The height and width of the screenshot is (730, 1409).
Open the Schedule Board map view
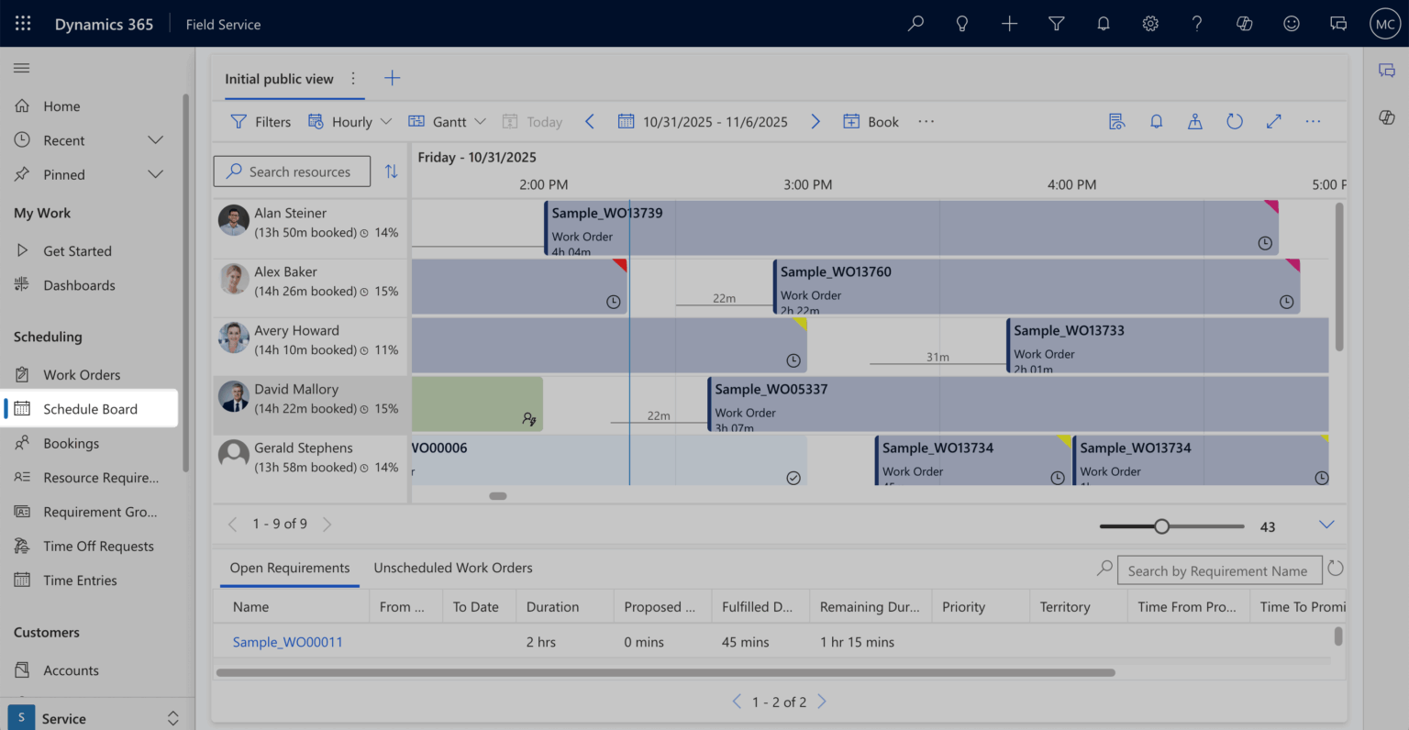1195,120
